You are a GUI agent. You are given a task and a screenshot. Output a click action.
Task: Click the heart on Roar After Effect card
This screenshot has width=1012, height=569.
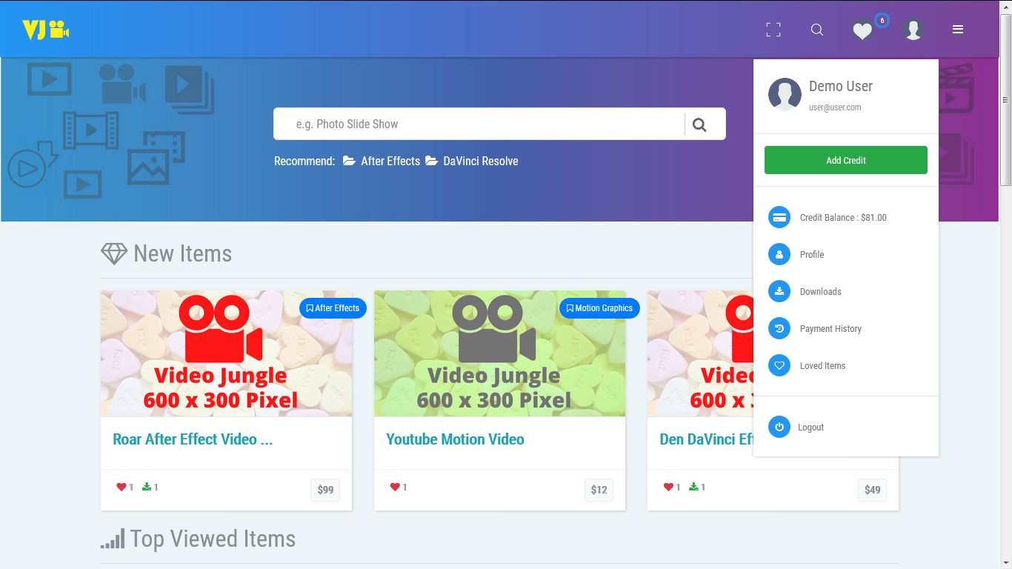click(x=121, y=487)
